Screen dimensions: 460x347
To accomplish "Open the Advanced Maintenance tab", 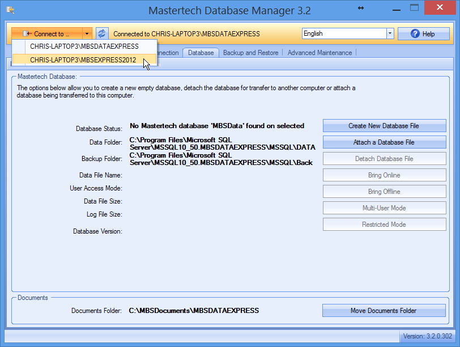I will tap(320, 53).
